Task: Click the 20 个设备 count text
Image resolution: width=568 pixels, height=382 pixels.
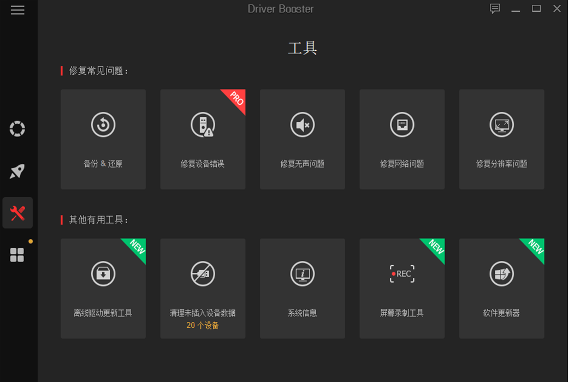Action: (x=203, y=325)
